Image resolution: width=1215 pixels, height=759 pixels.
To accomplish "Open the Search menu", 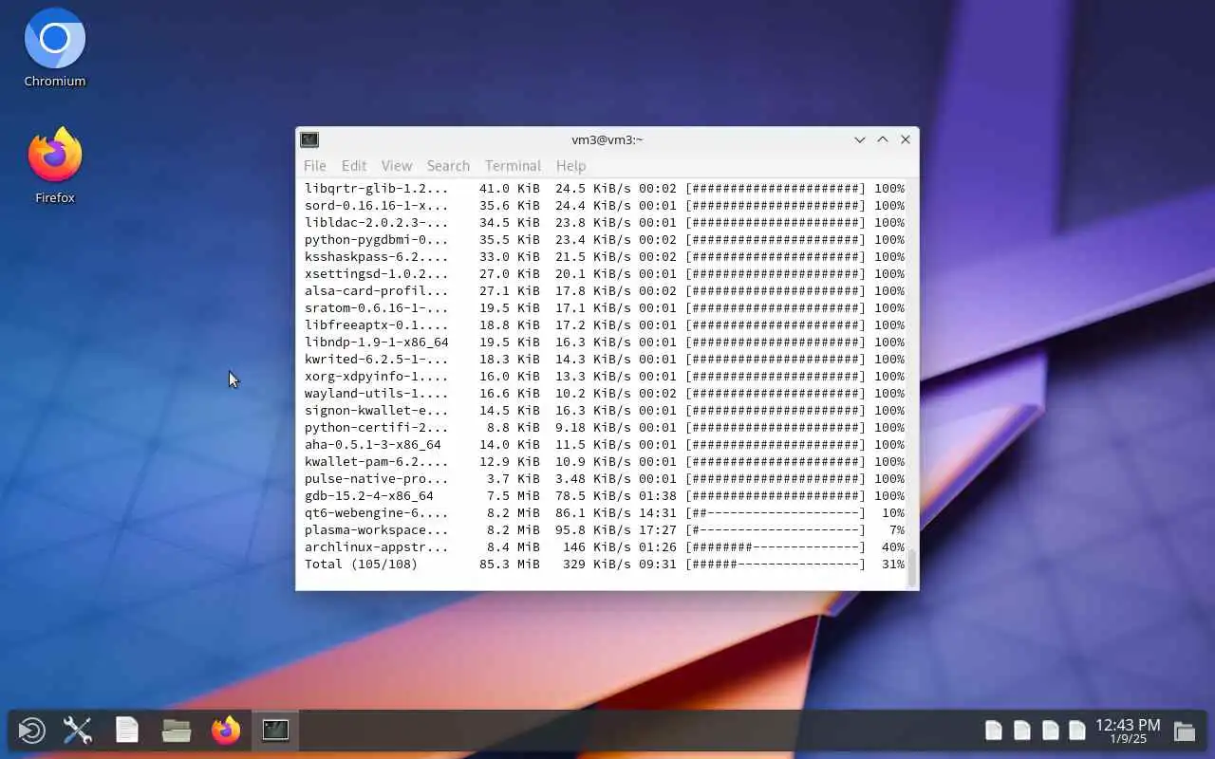I will click(448, 165).
